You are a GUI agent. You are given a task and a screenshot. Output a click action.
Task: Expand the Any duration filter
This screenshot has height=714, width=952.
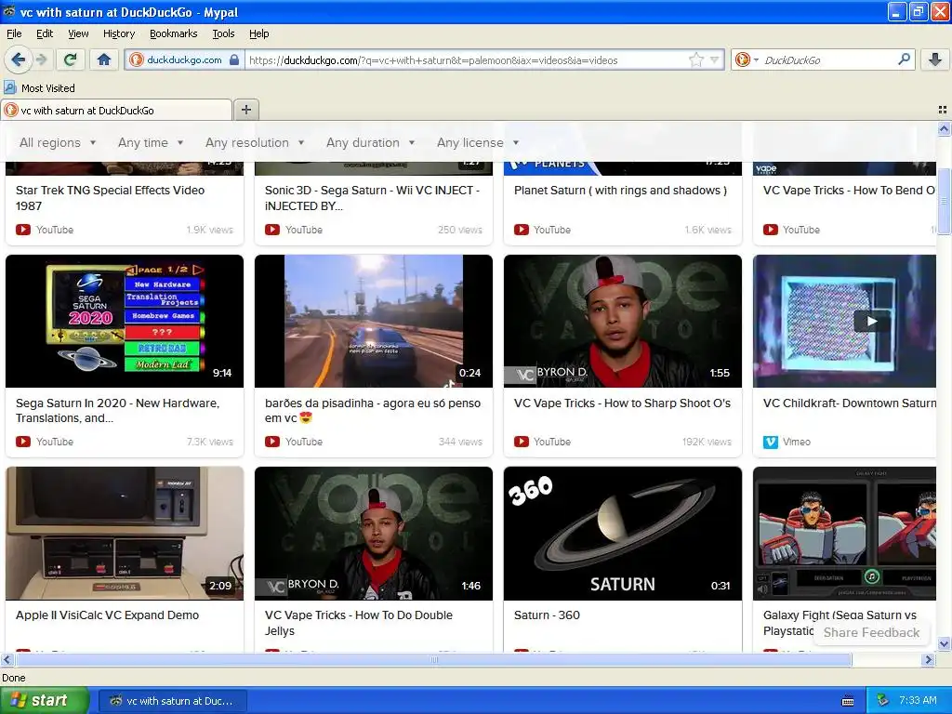(370, 142)
